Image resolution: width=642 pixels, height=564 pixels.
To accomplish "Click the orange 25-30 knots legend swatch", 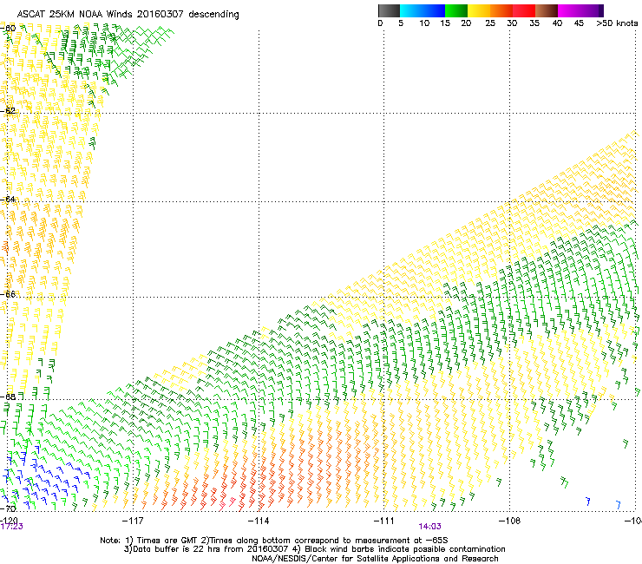I will 501,10.
